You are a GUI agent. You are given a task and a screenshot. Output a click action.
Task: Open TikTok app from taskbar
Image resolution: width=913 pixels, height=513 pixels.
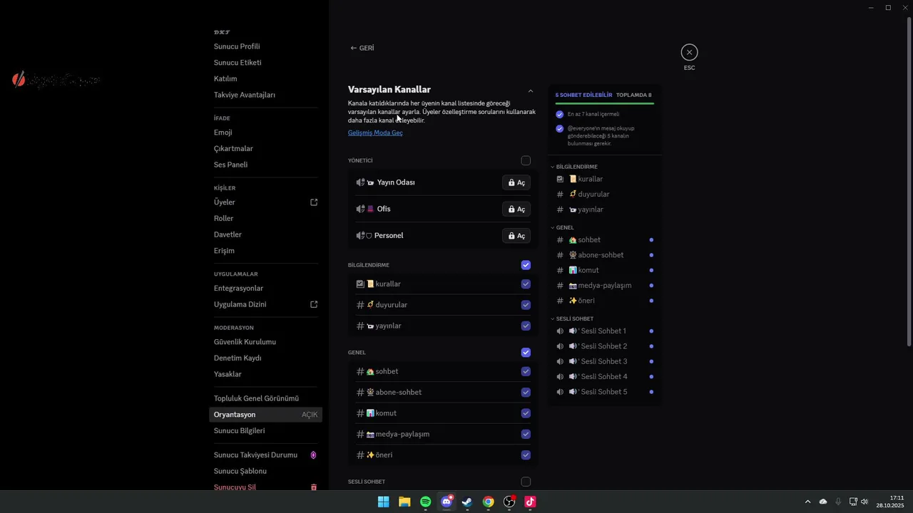click(x=530, y=502)
